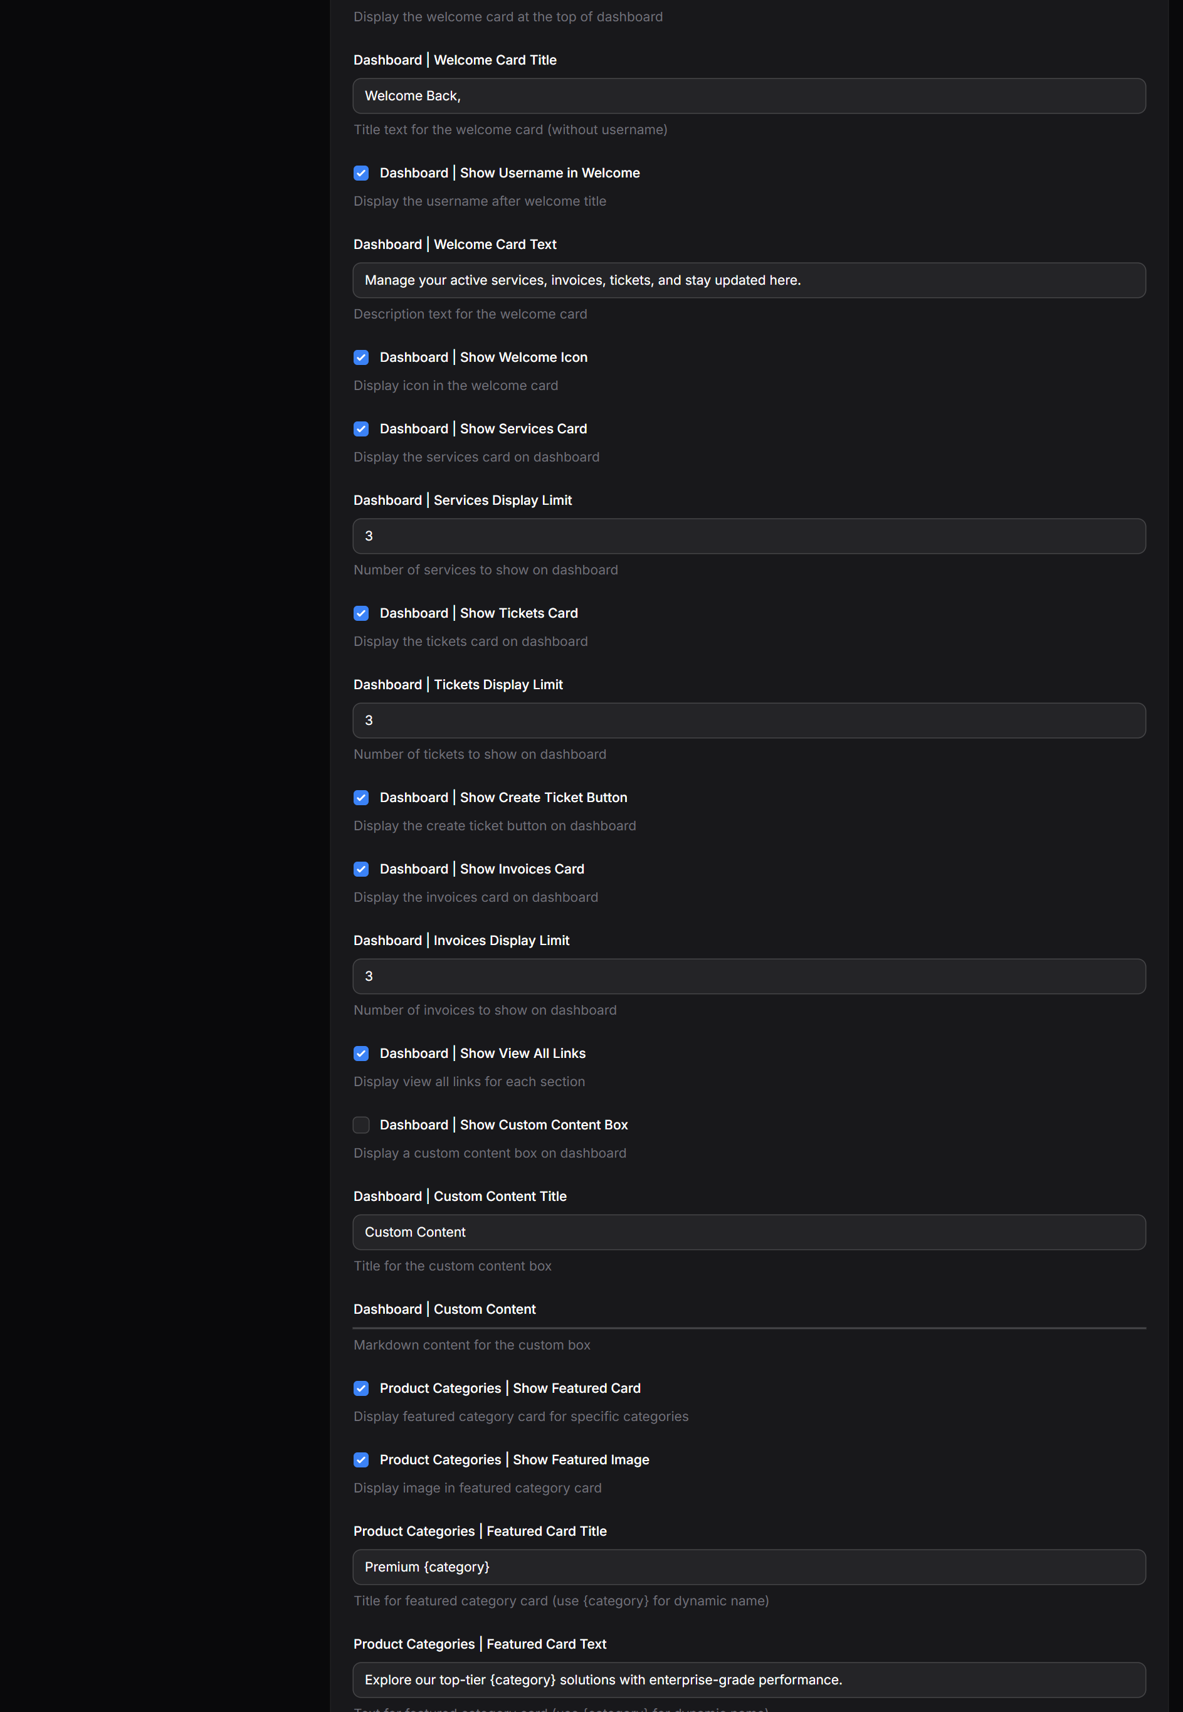Click Invoices Display Limit input
1183x1712 pixels.
click(x=749, y=976)
